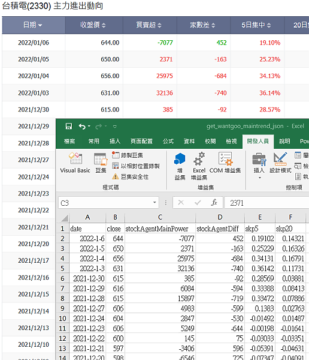Open the 說明 tab
This screenshot has height=360, width=309.
click(284, 141)
